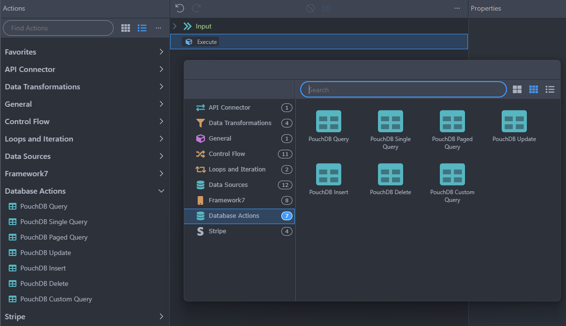Expand the Favorites section
Viewport: 566px width, 326px height.
pyautogui.click(x=161, y=52)
